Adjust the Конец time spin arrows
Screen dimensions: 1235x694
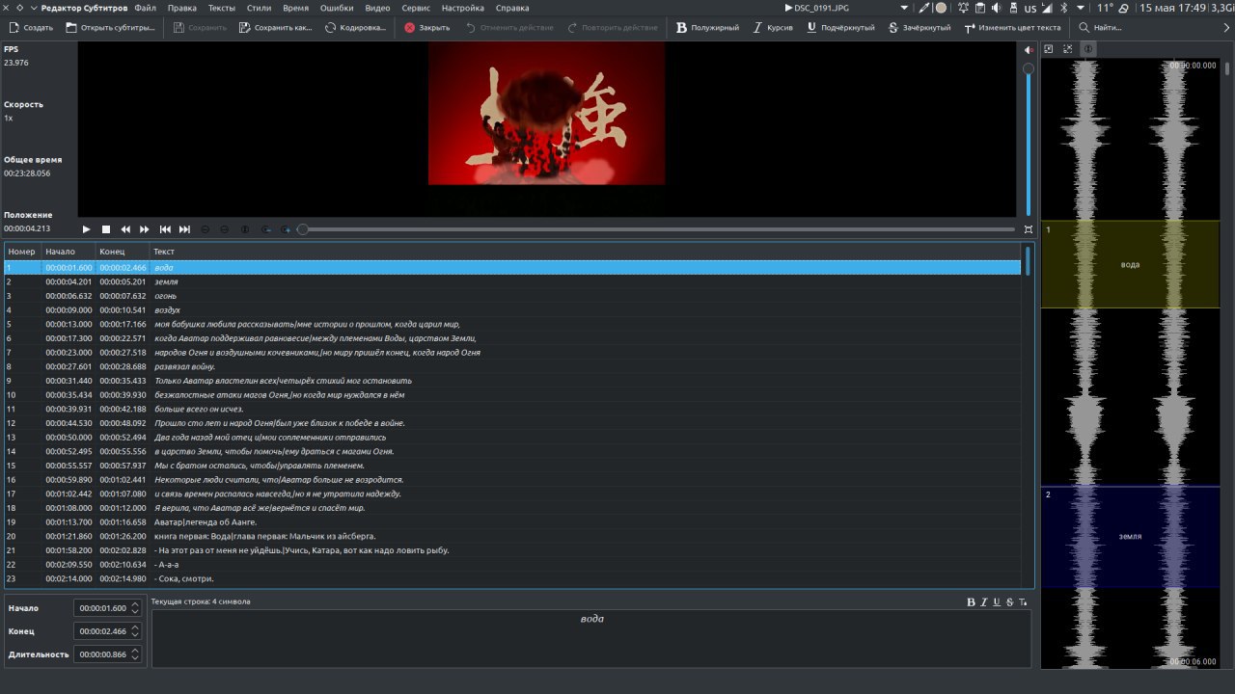point(135,631)
